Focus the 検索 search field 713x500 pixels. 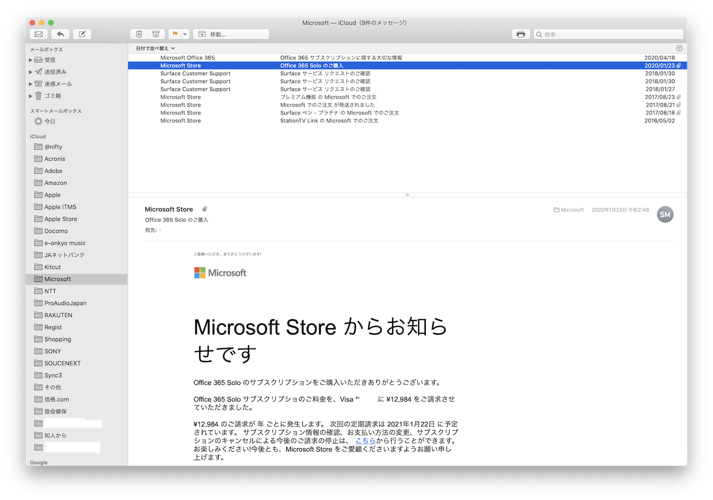608,34
